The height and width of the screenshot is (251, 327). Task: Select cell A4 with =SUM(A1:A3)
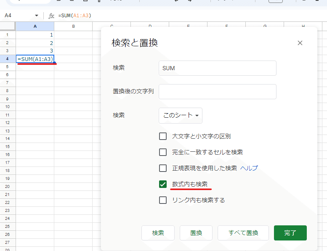tap(35, 59)
